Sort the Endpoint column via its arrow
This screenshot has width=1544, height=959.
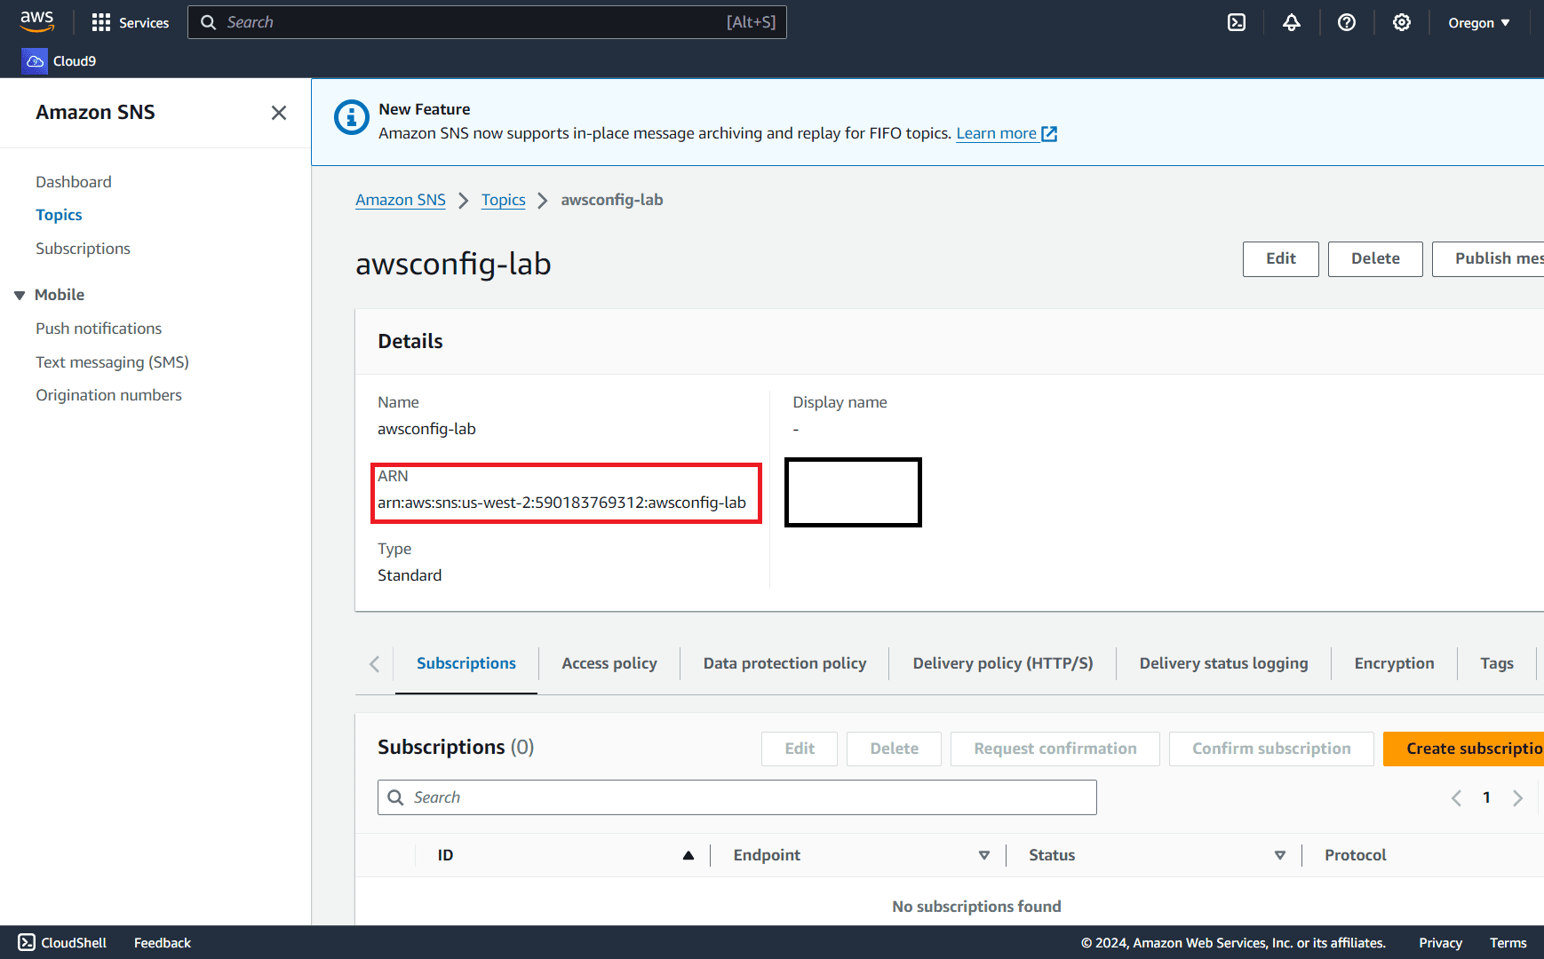pos(984,855)
